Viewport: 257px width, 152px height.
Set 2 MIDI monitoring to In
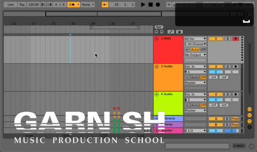click(187, 49)
